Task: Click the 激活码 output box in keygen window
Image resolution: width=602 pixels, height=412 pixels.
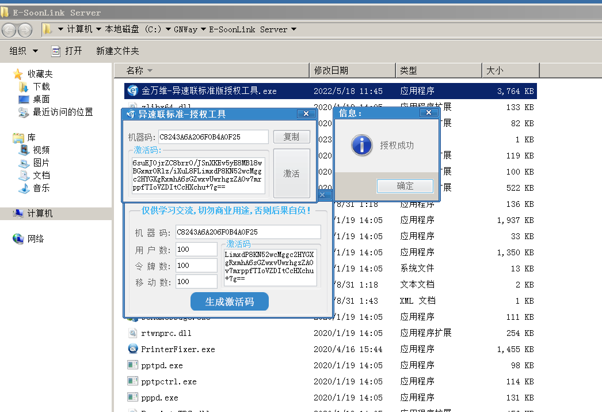Action: tap(270, 267)
